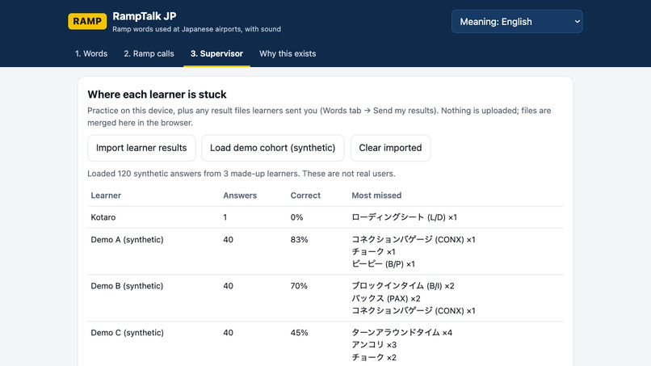The width and height of the screenshot is (651, 366).
Task: Click the Correct column header
Action: point(305,196)
